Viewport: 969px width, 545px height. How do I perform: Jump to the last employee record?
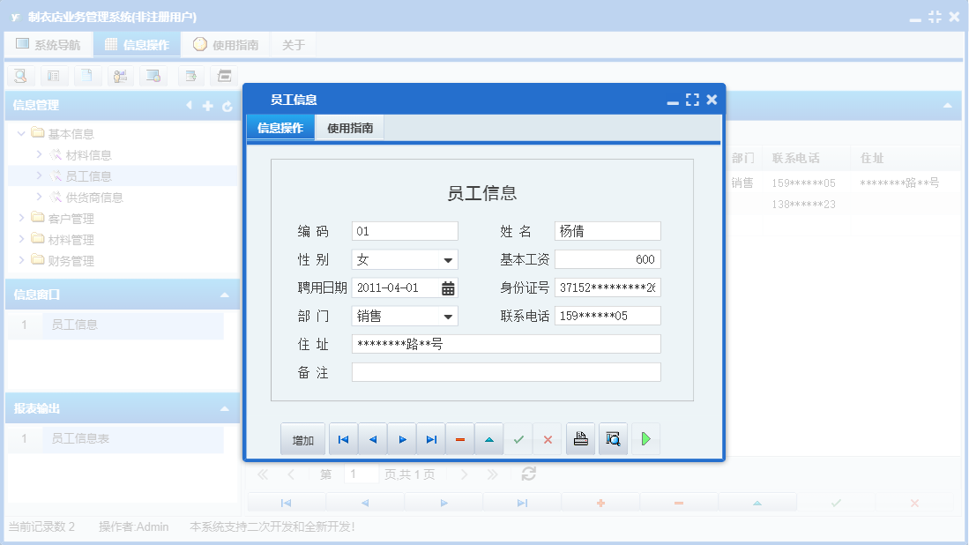(x=430, y=438)
